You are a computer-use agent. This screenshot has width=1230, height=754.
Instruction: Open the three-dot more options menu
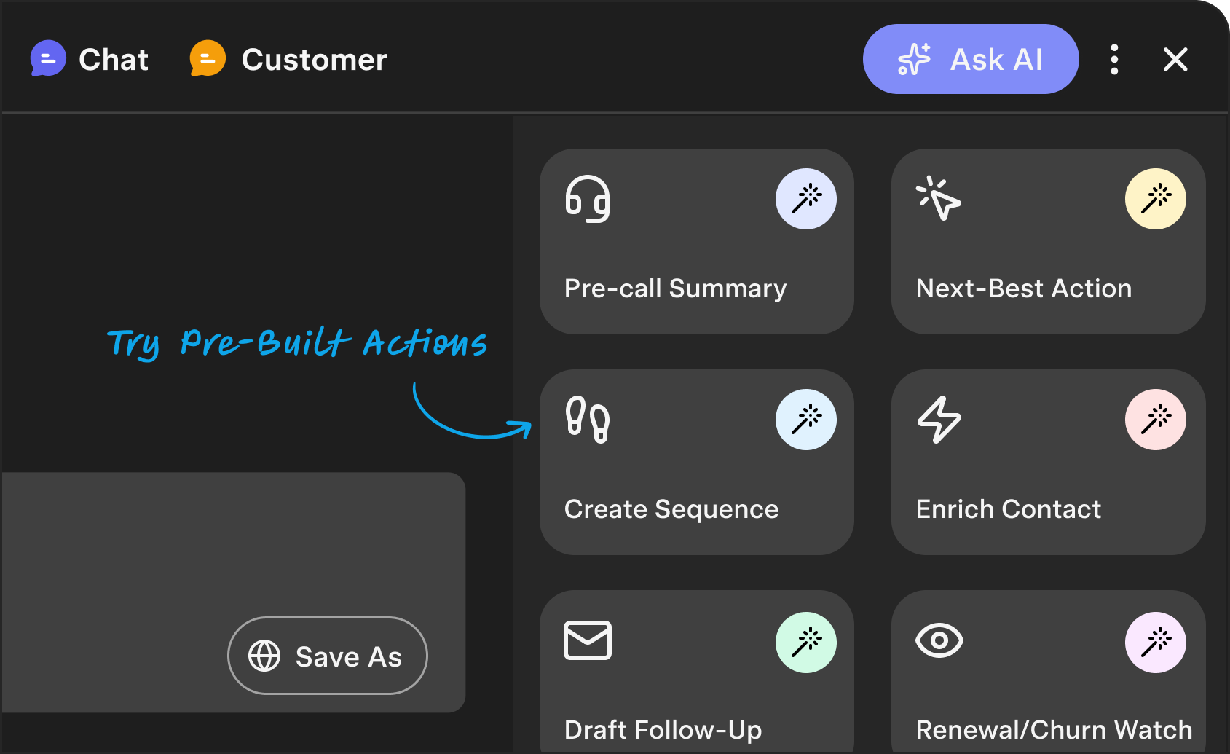1114,59
